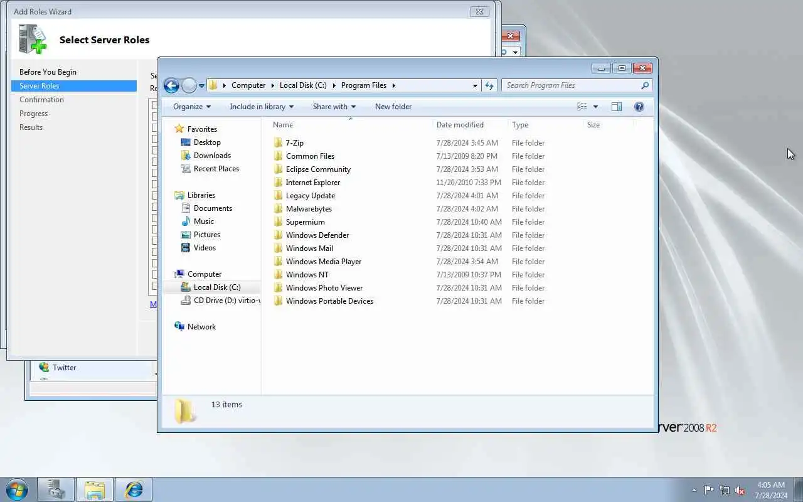
Task: Click the network tray icon
Action: click(725, 490)
